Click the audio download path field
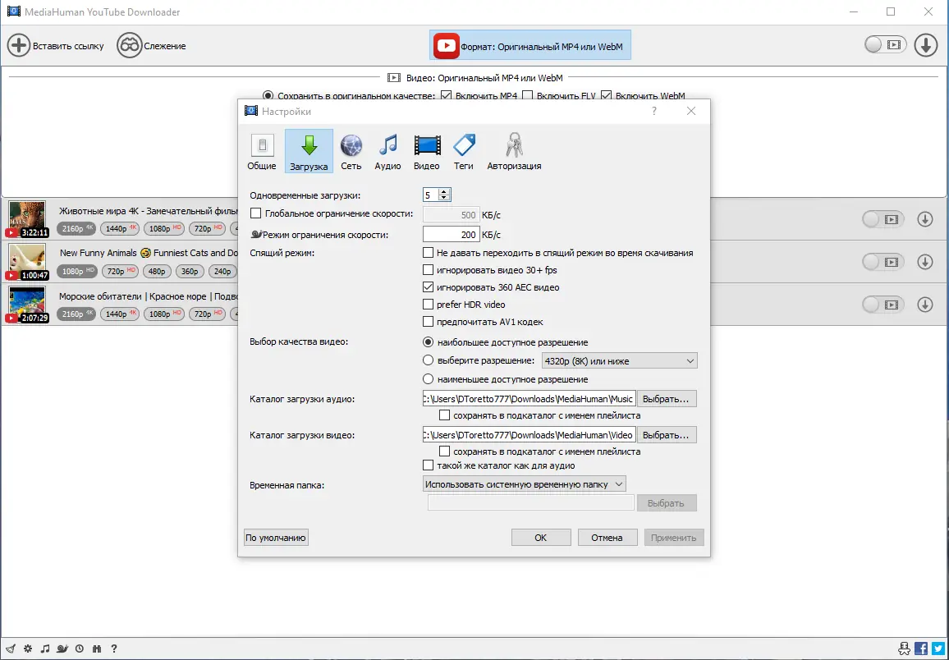 coord(529,399)
